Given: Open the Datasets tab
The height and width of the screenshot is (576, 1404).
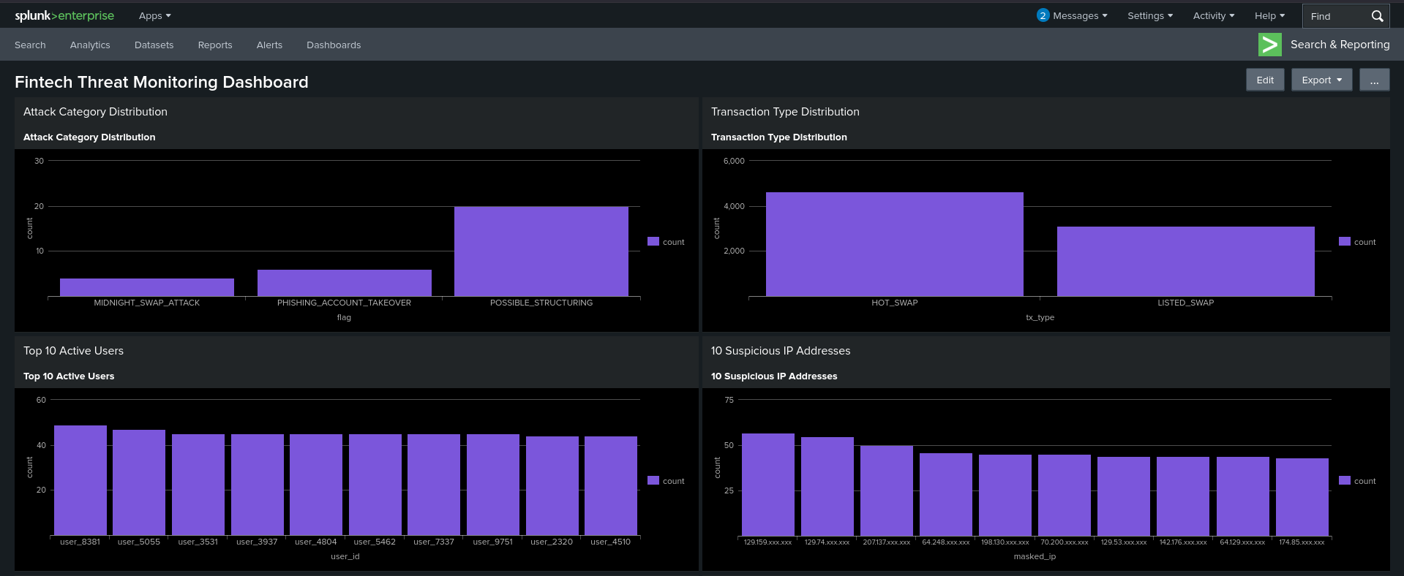Looking at the screenshot, I should tap(154, 45).
